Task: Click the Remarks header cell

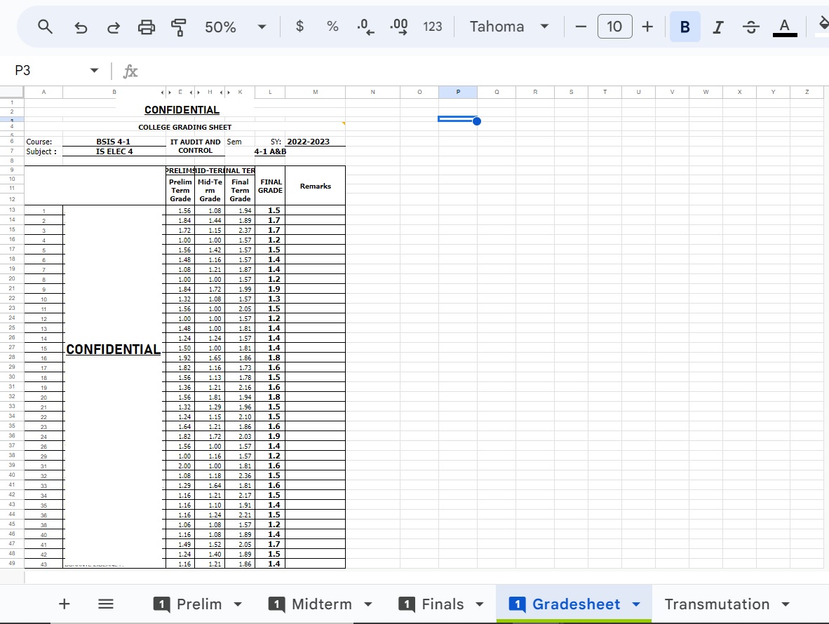Action: pyautogui.click(x=315, y=186)
